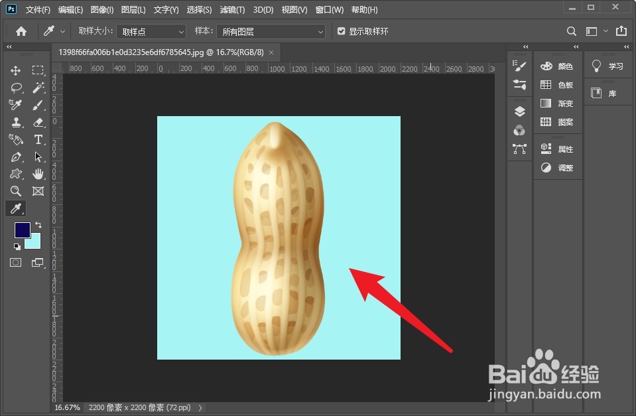
Task: Select the Lasso tool
Action: [x=16, y=88]
